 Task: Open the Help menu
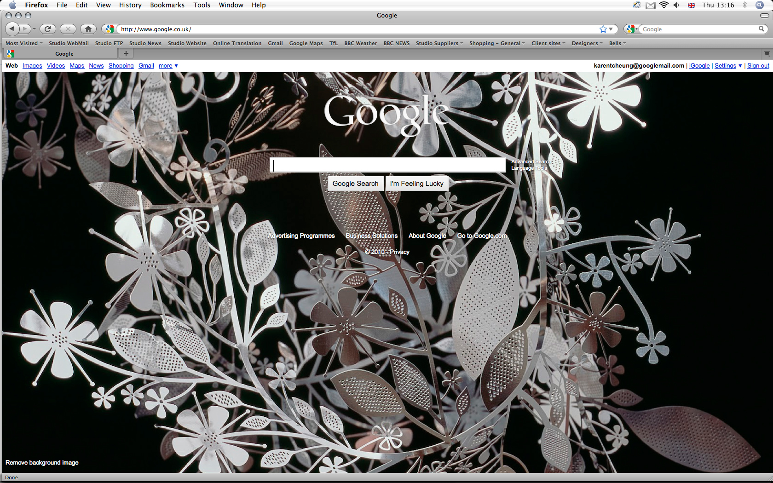coord(259,5)
